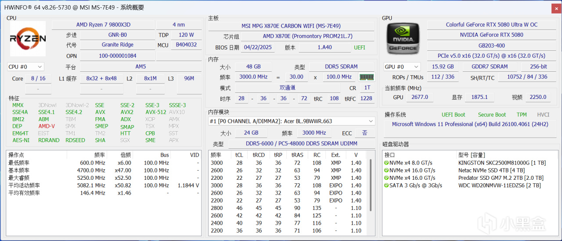The width and height of the screenshot is (562, 241).
Task: Click the AMD Ryzen CPU logo
Action: click(28, 39)
